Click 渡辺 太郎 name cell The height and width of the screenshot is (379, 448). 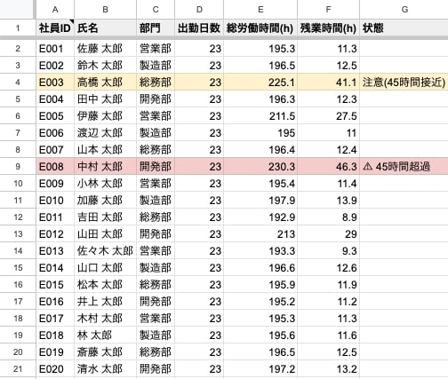(x=105, y=132)
